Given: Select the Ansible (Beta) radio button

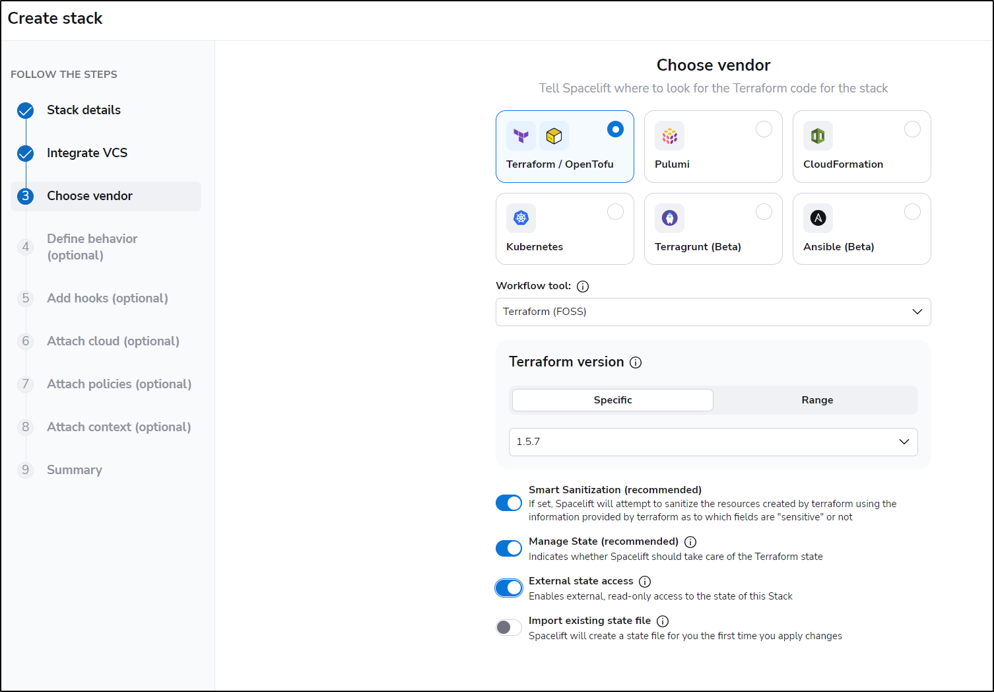Looking at the screenshot, I should 912,211.
